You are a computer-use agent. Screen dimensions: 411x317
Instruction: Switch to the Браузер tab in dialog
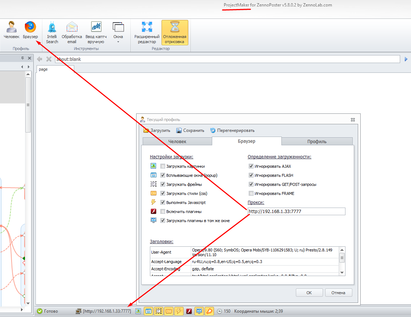click(246, 141)
